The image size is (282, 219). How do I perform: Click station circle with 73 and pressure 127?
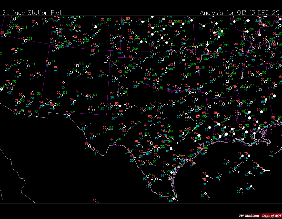(148, 176)
